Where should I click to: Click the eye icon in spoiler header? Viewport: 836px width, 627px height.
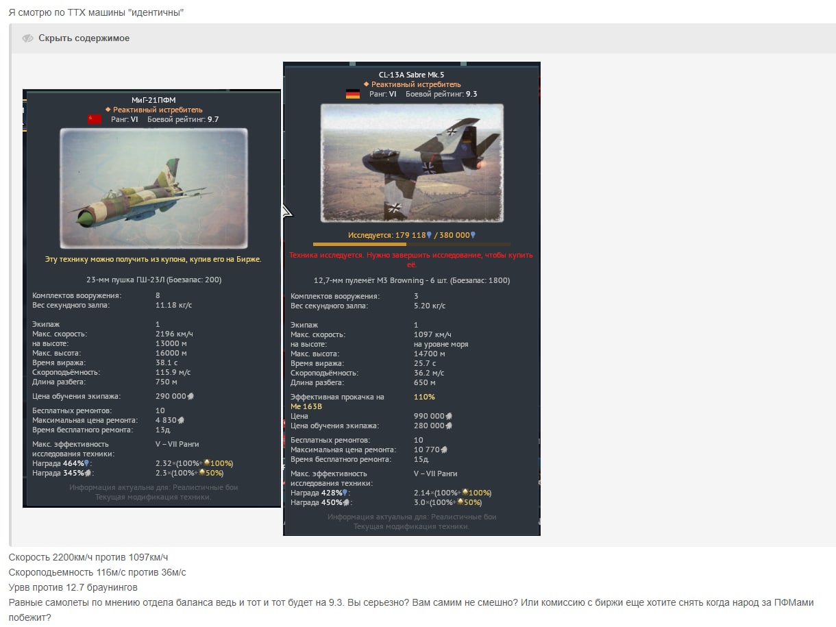click(27, 38)
